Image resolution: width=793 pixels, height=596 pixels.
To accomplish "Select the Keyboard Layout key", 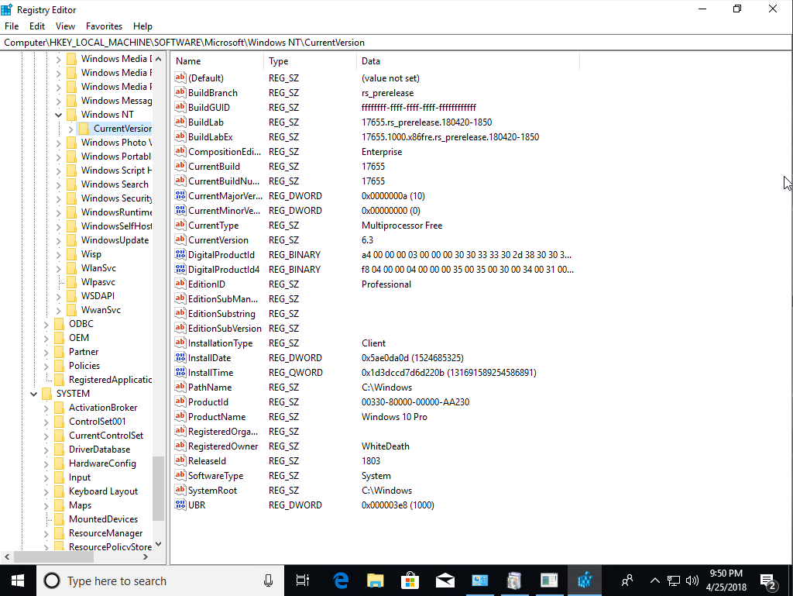I will coord(103,491).
